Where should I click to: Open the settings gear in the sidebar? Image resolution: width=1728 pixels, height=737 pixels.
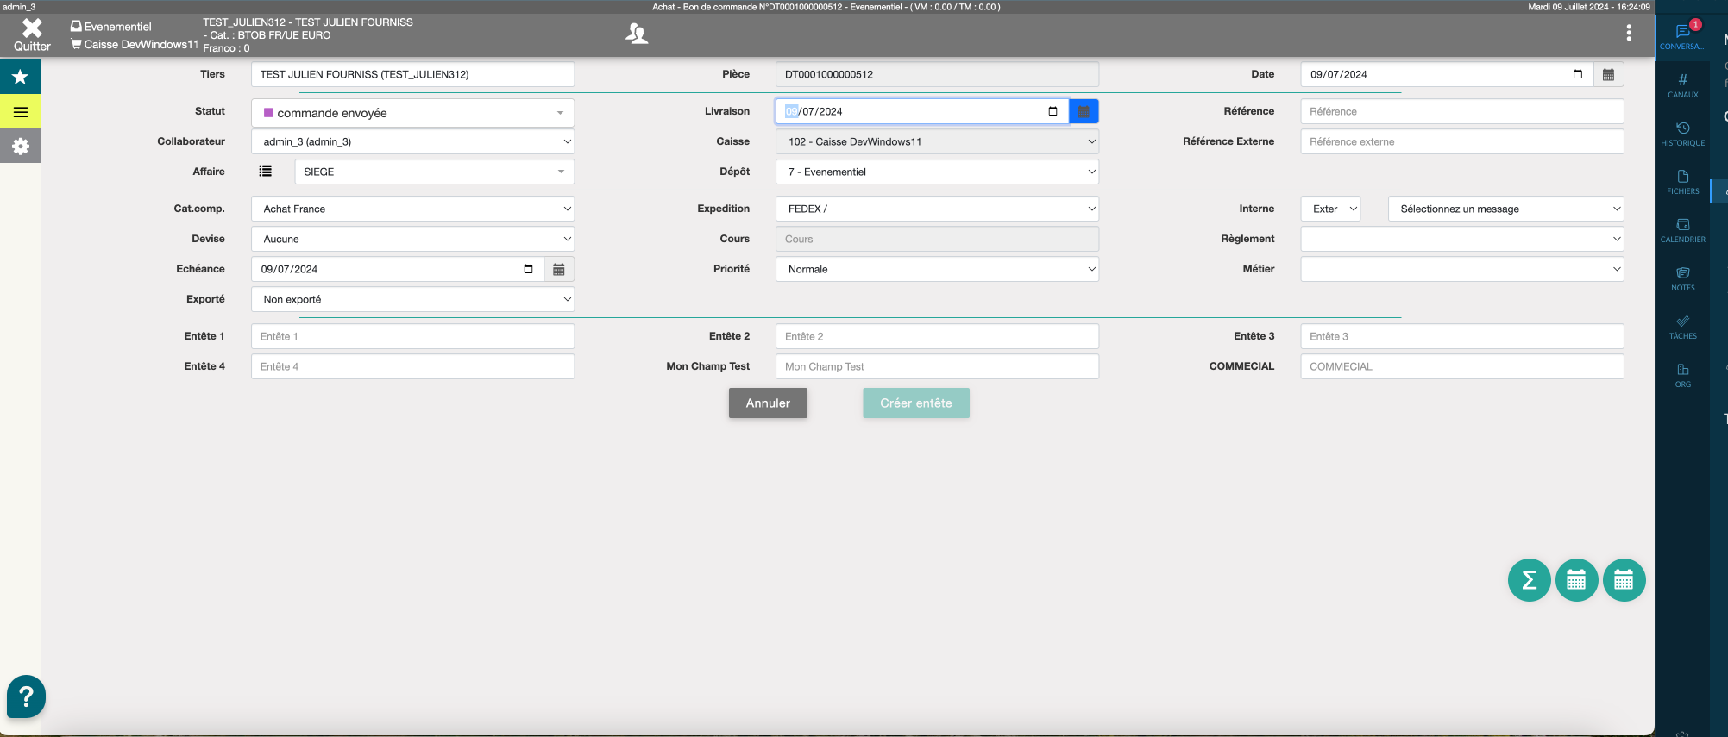tap(20, 147)
